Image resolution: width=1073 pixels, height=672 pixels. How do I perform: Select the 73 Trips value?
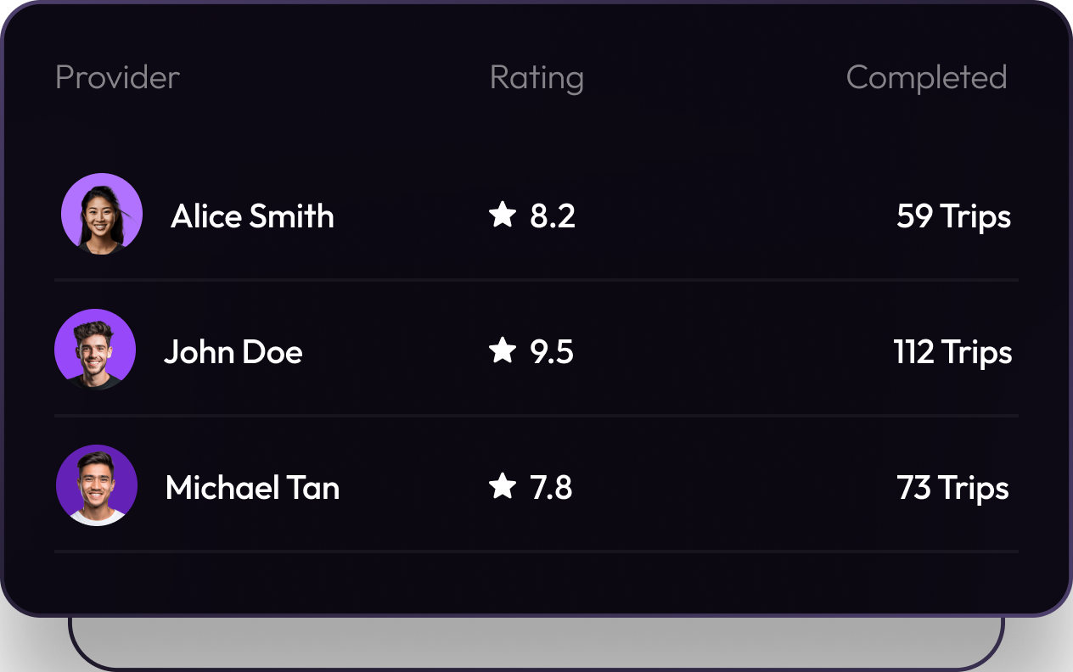pyautogui.click(x=952, y=489)
